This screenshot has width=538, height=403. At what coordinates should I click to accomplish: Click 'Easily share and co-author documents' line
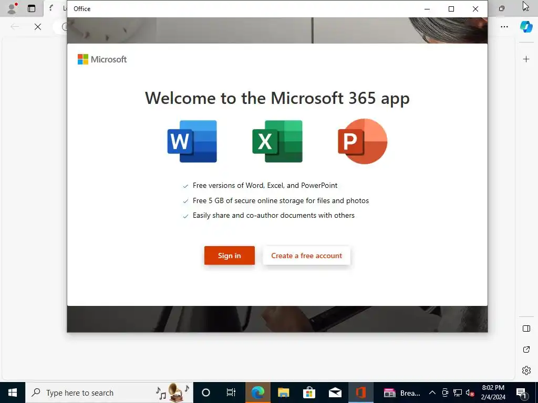pyautogui.click(x=273, y=215)
